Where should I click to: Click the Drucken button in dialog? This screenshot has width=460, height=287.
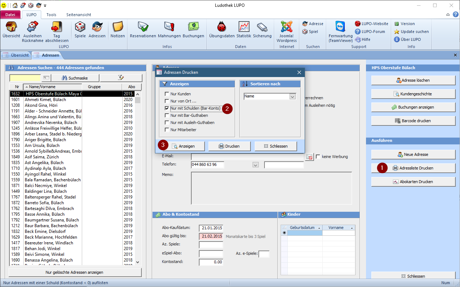(x=229, y=146)
